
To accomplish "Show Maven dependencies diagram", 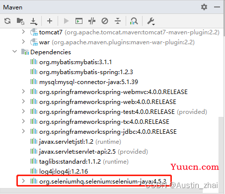I will [134, 21].
